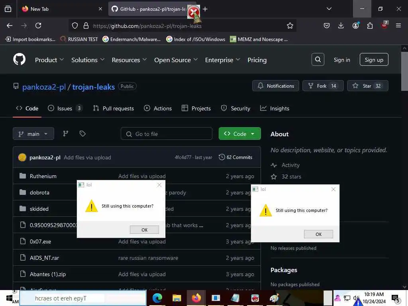Screen dimensions: 408x306
Task: Open a new tab with the plus icon
Action: pos(205,9)
